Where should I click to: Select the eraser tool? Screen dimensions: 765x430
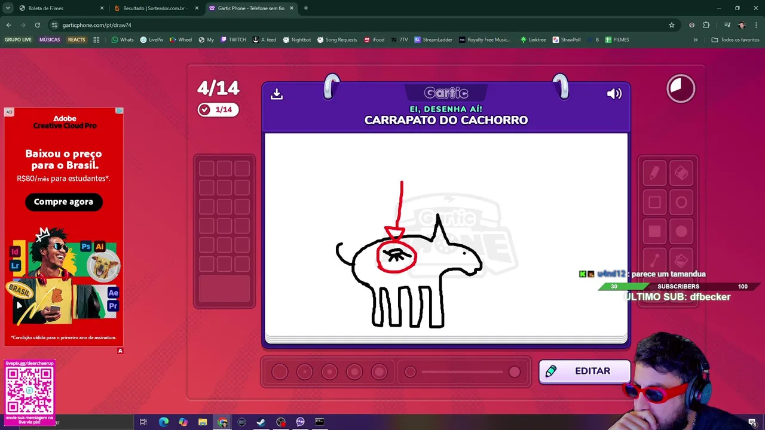(681, 173)
